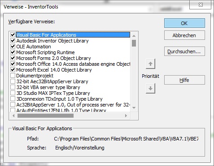Check Ac32BitAppServer 1.0 checkbox

click(13, 105)
